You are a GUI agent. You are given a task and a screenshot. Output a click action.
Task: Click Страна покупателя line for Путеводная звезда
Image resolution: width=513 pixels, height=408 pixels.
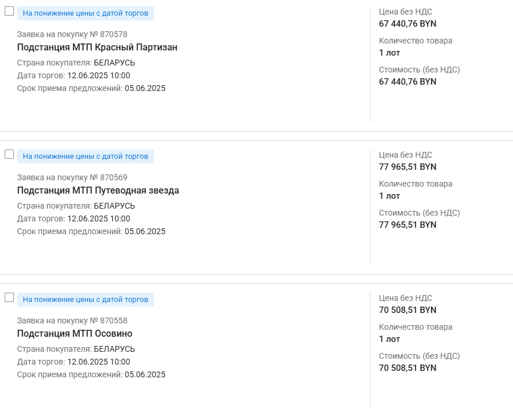pos(76,206)
